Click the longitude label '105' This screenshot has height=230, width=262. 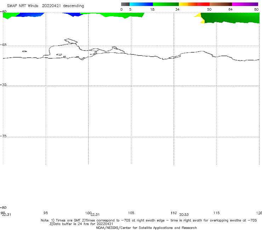(131, 213)
